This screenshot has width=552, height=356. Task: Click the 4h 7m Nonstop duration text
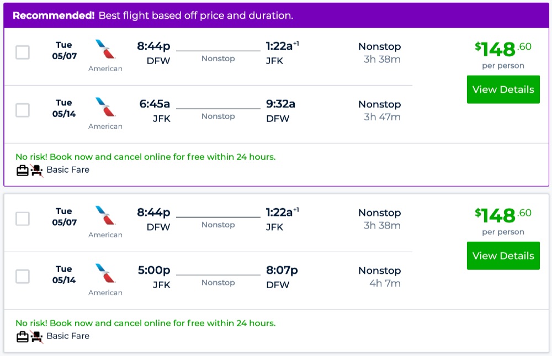tap(385, 284)
